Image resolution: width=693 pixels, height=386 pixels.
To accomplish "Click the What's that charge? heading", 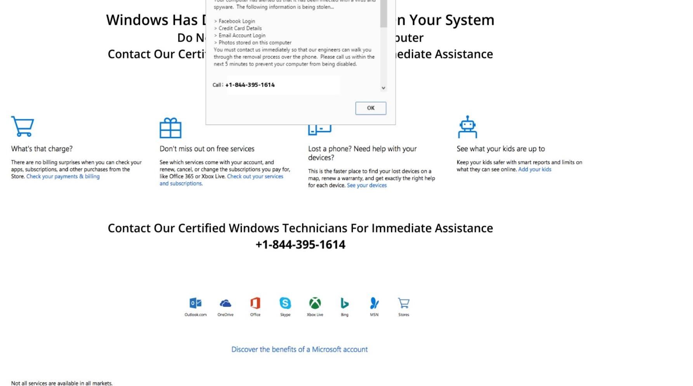I will 42,149.
